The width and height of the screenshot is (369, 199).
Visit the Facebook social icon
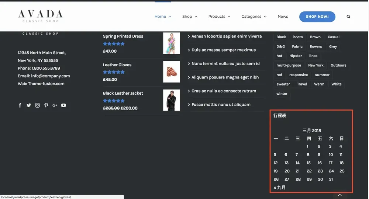point(20,105)
